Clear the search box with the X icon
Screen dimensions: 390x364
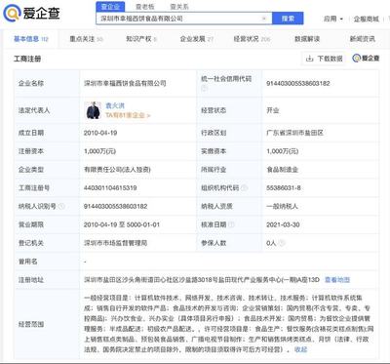click(264, 19)
